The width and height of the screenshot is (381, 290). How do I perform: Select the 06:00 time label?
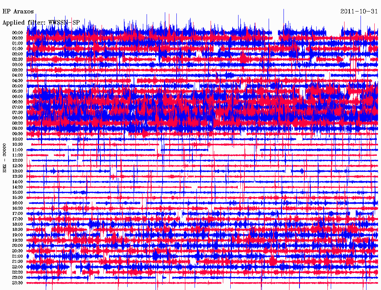(x=17, y=96)
